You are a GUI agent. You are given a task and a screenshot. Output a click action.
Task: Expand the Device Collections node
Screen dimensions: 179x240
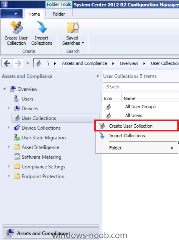pyautogui.click(x=9, y=128)
